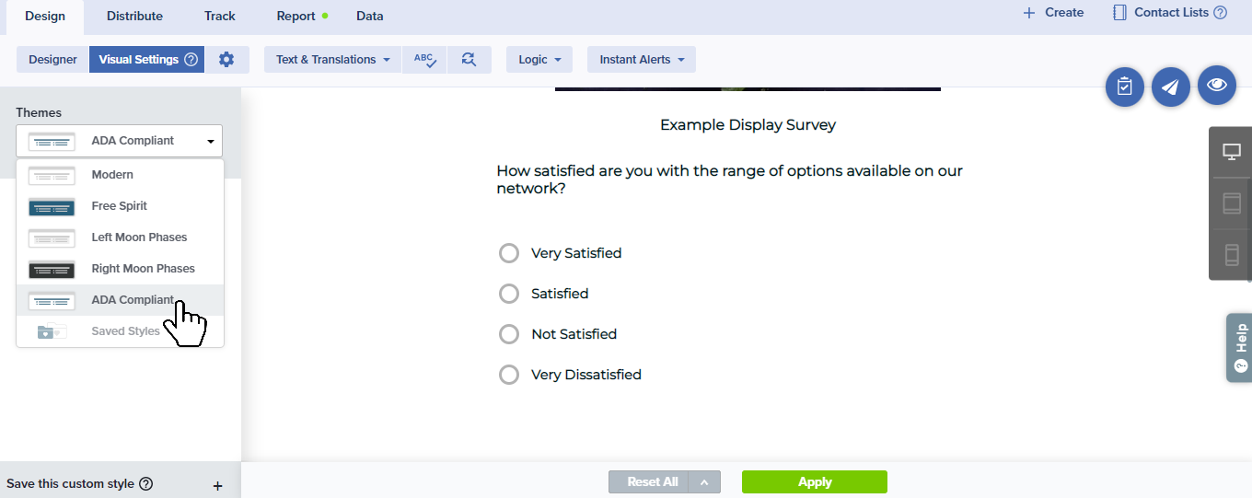This screenshot has height=498, width=1252.
Task: Switch to the Distribute tab
Action: [134, 16]
